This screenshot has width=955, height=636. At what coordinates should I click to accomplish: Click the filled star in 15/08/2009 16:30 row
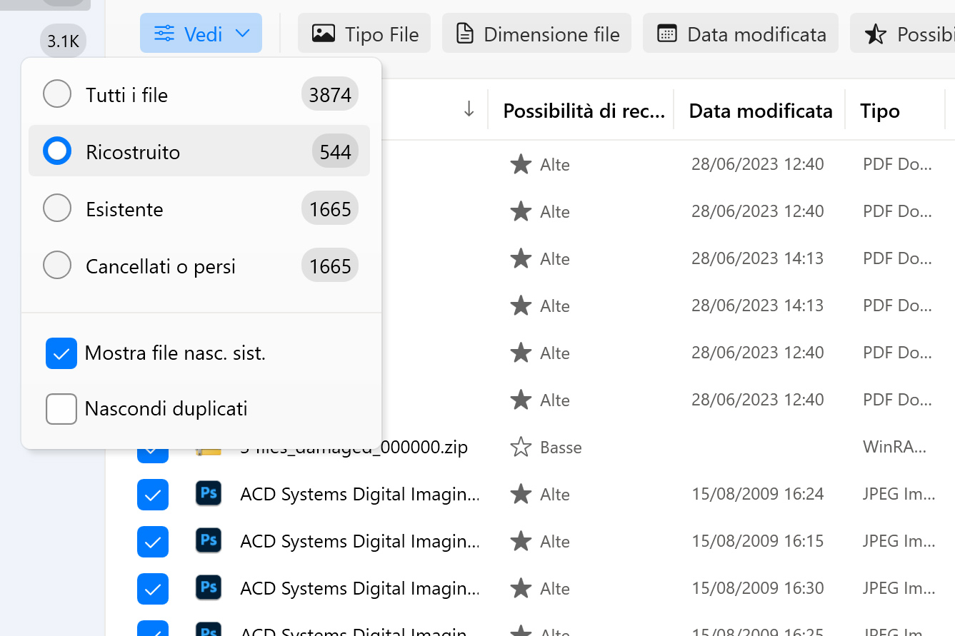point(521,588)
